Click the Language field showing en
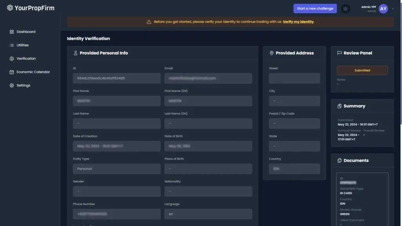Screen dimensions: 402x226 coord(208,214)
